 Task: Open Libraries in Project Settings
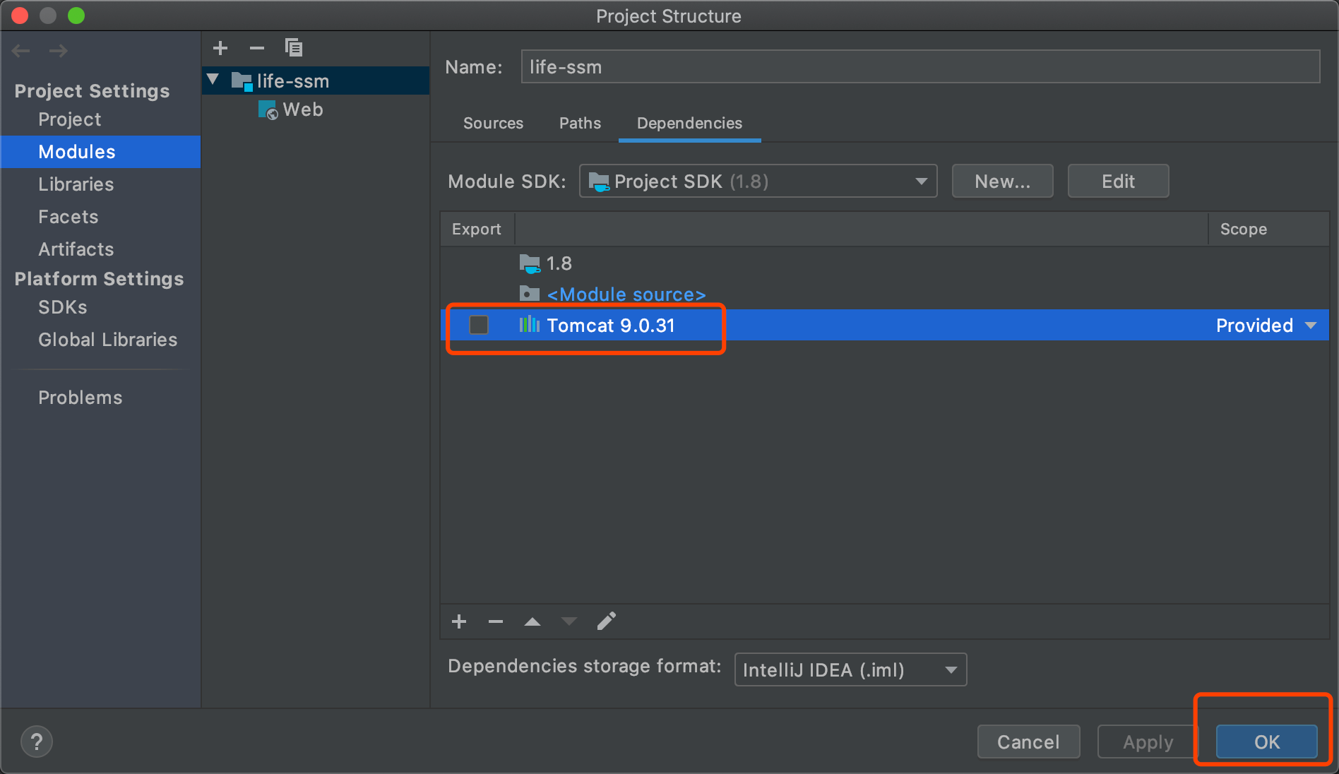(76, 184)
